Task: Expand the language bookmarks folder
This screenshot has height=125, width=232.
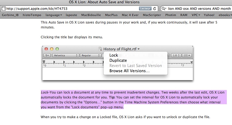Action: [54, 15]
